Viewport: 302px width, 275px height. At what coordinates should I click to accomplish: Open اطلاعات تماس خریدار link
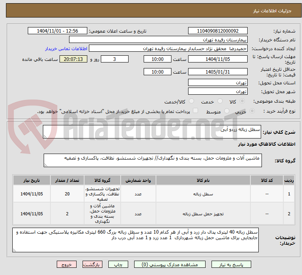click(x=66, y=49)
